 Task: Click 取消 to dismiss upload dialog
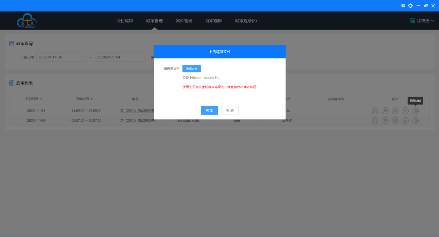230,110
